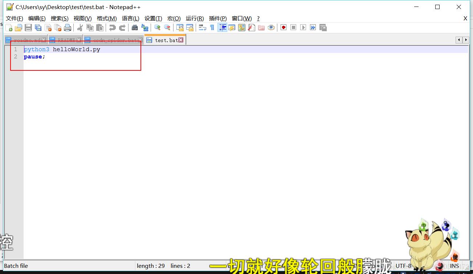Click 'helloWorld.py' in the editor
473x274 pixels.
(x=77, y=49)
